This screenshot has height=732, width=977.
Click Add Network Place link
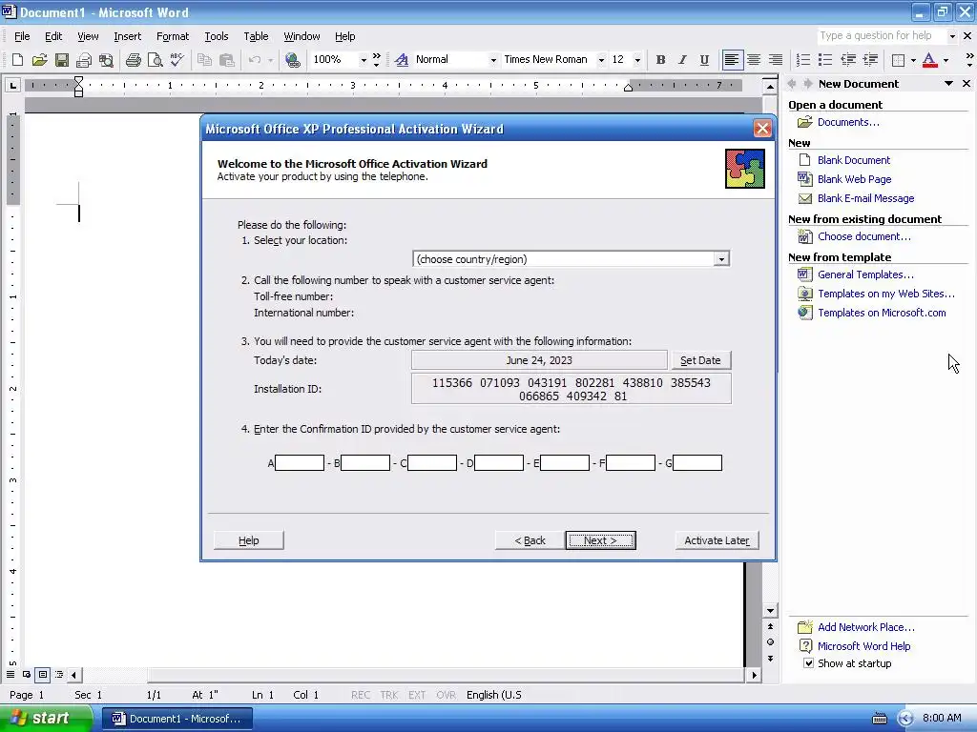pos(866,627)
